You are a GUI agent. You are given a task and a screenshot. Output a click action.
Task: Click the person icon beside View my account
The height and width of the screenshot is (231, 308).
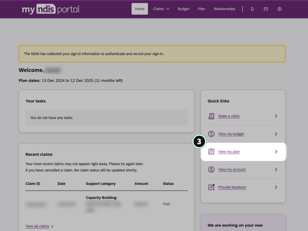point(211,170)
